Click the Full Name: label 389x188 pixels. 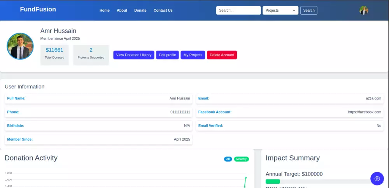coord(16,98)
